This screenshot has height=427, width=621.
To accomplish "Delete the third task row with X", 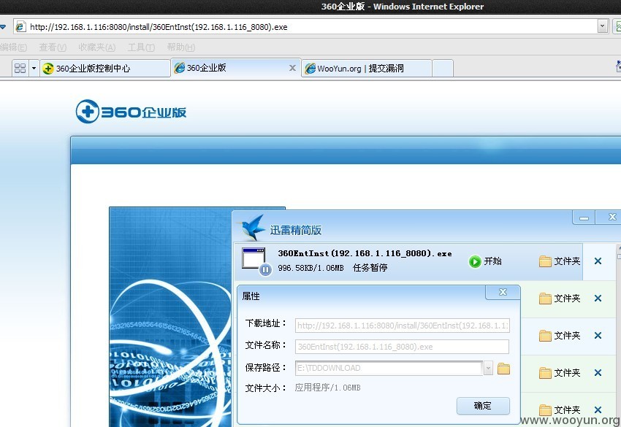I will pyautogui.click(x=598, y=336).
